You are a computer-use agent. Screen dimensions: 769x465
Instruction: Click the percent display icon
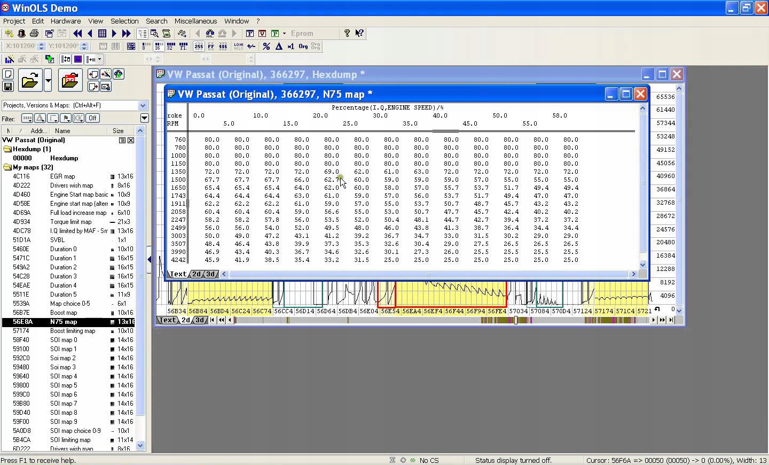point(266,46)
